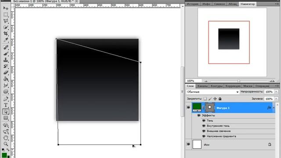
Task: Select the Polygonal Lasso tool
Action: pos(6,21)
